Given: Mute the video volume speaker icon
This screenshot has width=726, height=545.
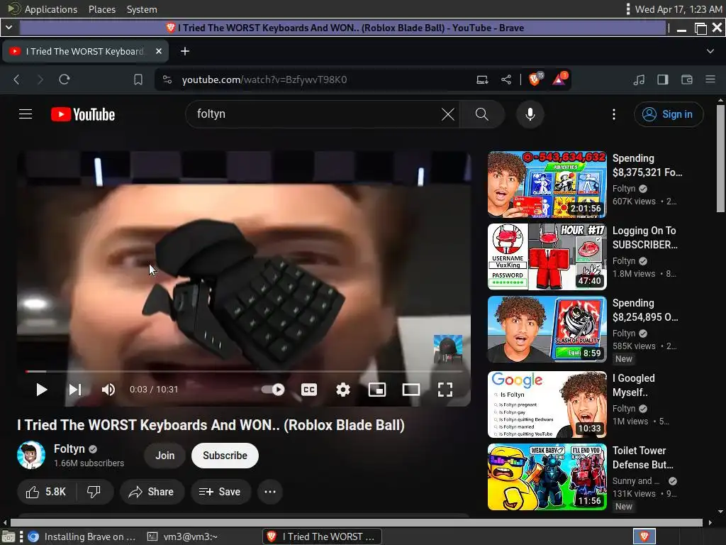Looking at the screenshot, I should 108,390.
